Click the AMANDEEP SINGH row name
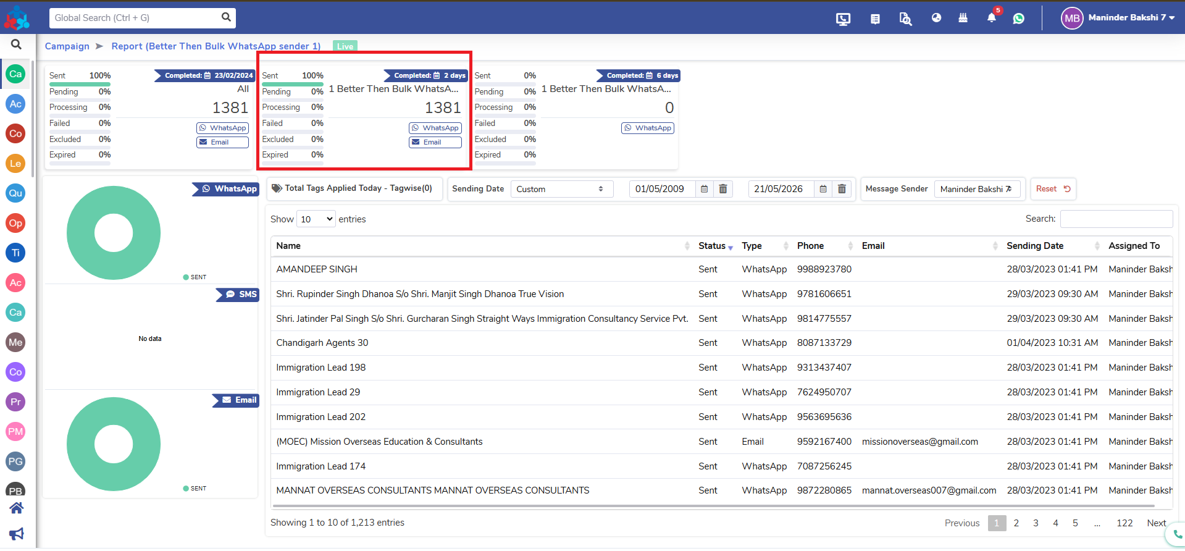The image size is (1185, 551). pyautogui.click(x=317, y=269)
